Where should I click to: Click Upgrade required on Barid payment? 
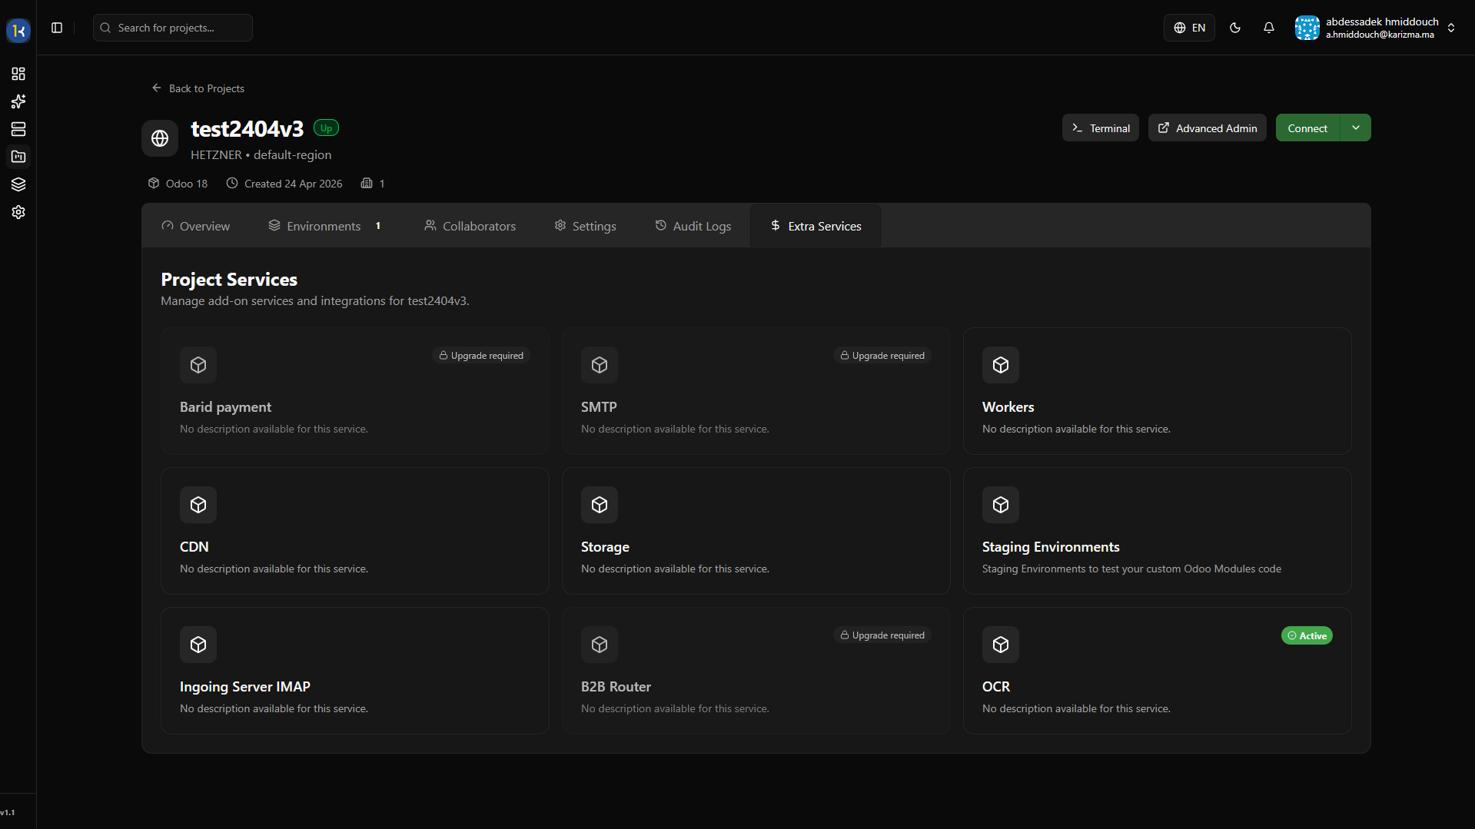coord(481,356)
